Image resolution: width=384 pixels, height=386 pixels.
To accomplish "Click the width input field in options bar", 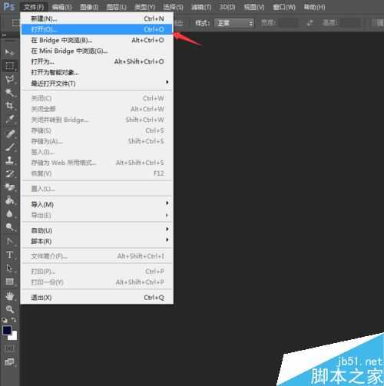I will coord(289,23).
